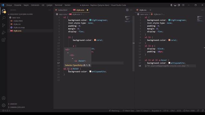Click minimap of the style.scss editor
This screenshot has width=205, height=115.
(128, 19)
